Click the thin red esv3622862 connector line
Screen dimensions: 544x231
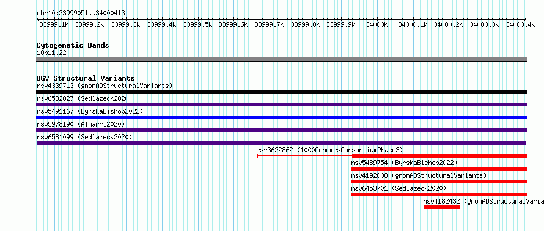(304, 156)
